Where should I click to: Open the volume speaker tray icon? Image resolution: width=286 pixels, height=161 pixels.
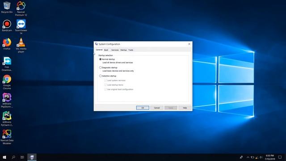261,157
